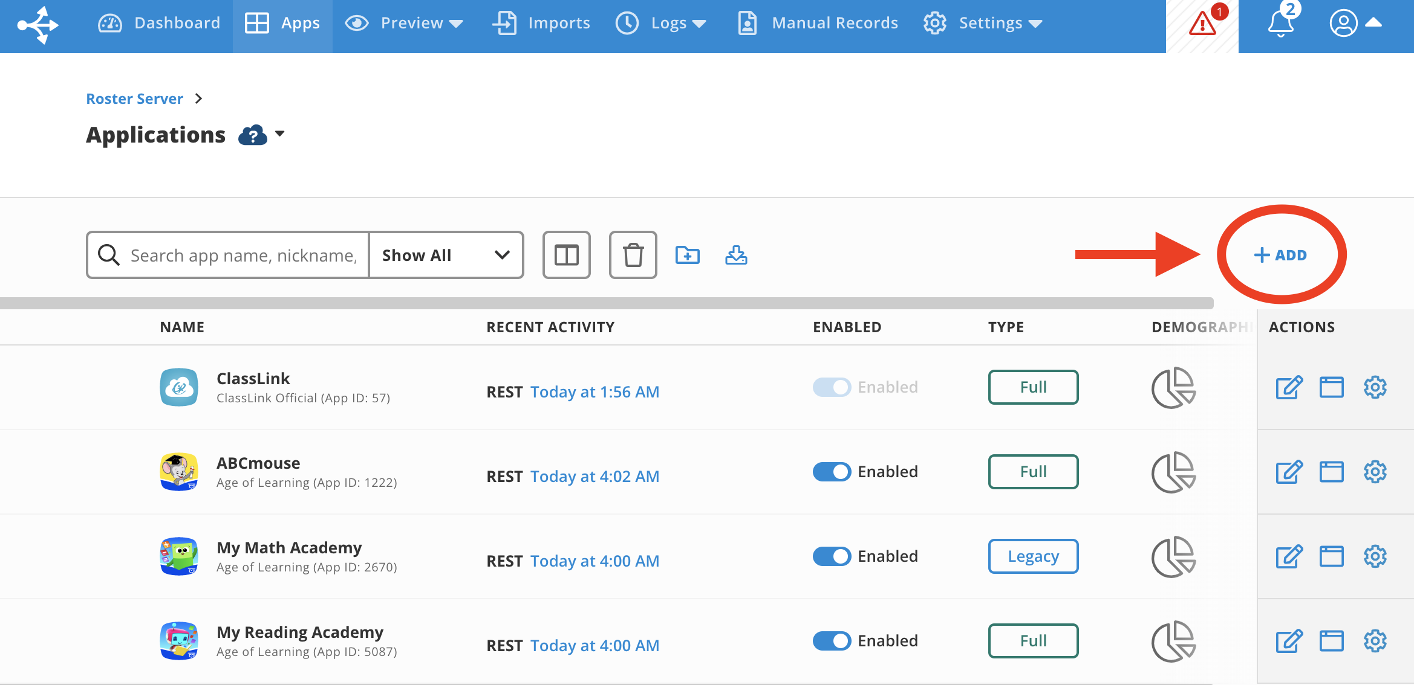
Task: Disable the My Reading Academy switch
Action: [x=832, y=641]
